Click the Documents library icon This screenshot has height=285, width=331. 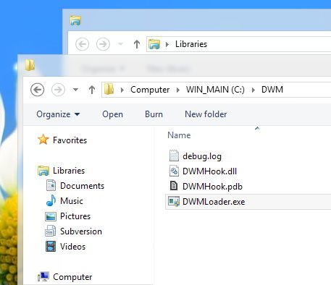pos(51,185)
